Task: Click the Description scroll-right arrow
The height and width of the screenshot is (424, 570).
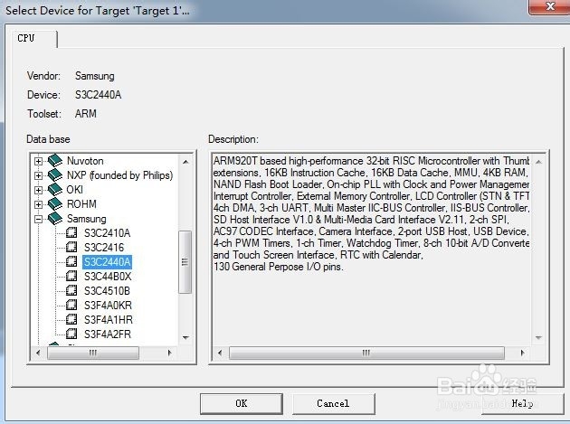Action: (522, 353)
